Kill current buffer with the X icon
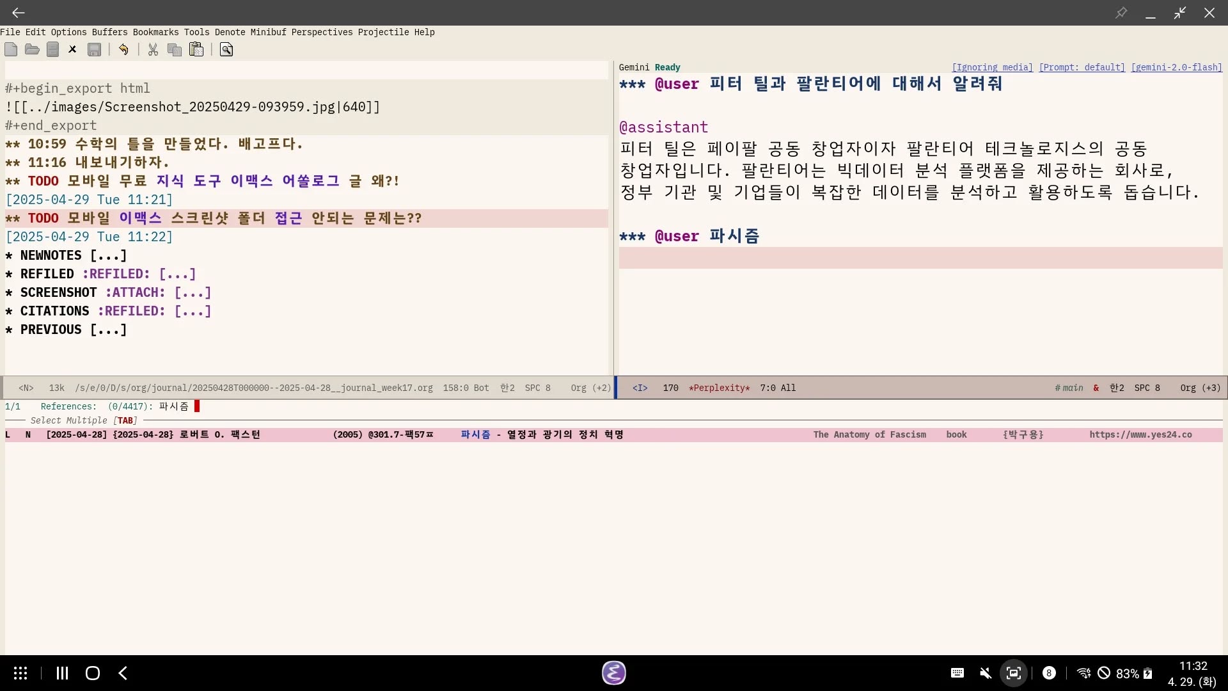 point(72,49)
